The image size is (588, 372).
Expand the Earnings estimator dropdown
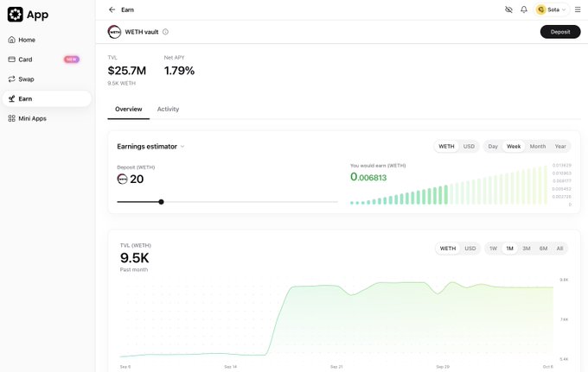[182, 147]
